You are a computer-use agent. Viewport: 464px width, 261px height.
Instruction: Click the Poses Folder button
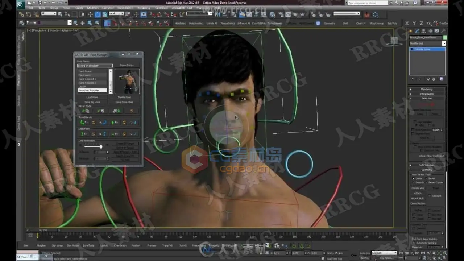(x=127, y=65)
